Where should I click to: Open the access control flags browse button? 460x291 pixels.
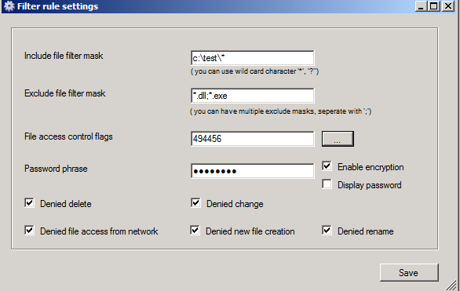pyautogui.click(x=338, y=139)
